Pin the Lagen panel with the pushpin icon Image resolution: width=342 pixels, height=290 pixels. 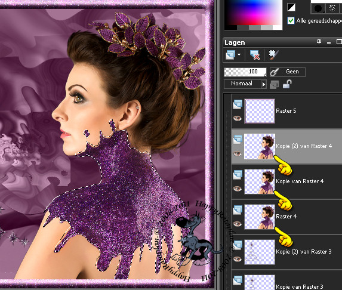[x=319, y=42]
